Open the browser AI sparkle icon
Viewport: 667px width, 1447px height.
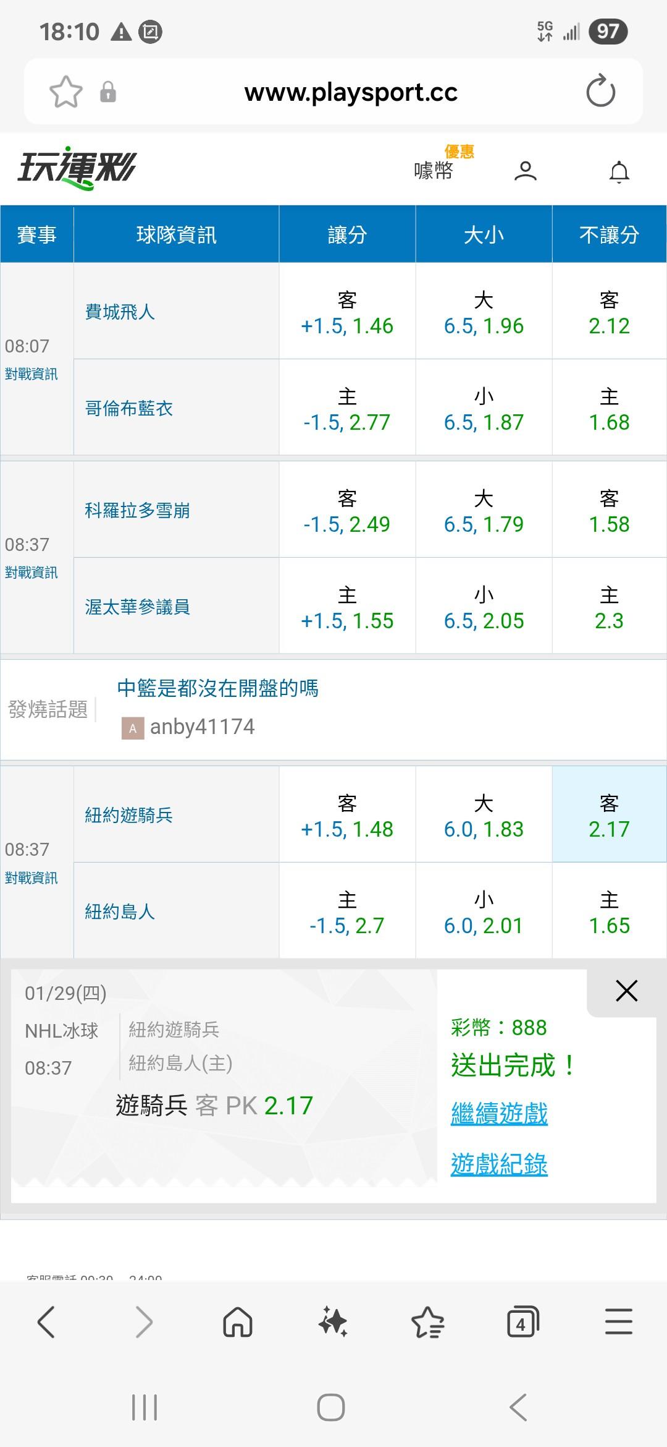coord(333,1323)
